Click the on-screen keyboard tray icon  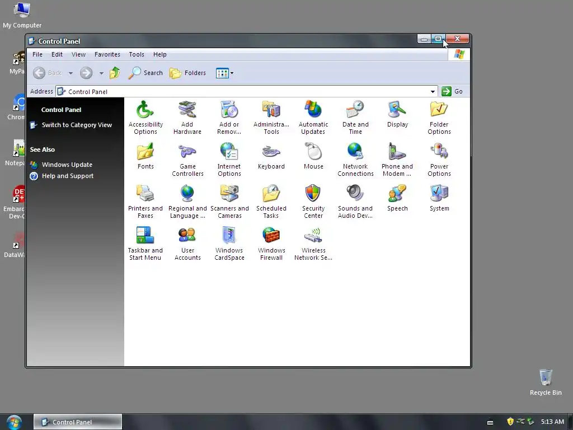[490, 422]
